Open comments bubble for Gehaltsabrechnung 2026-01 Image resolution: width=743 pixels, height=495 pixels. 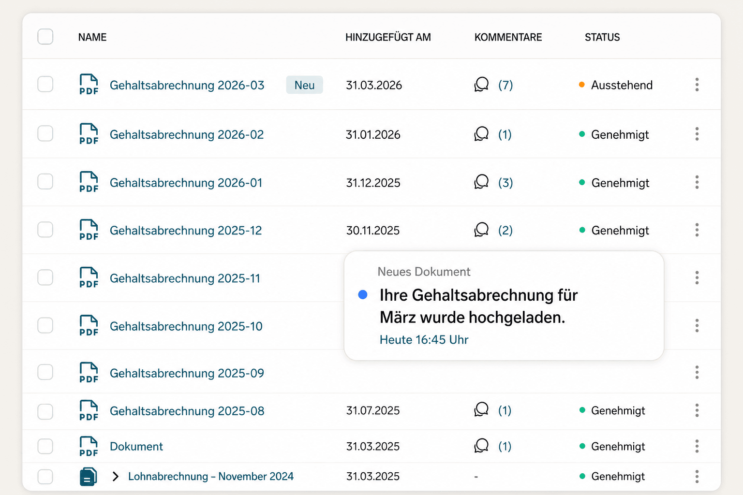[x=481, y=182]
